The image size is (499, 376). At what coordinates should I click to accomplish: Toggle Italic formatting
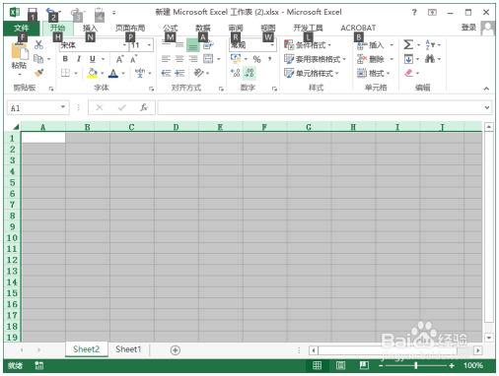[x=79, y=59]
